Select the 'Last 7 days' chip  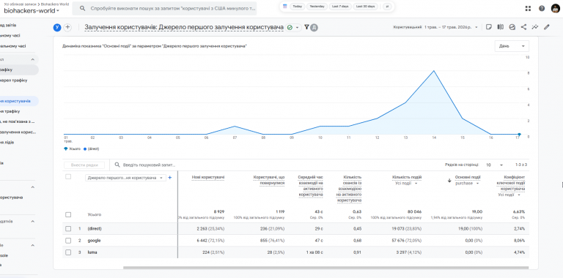[x=339, y=7]
